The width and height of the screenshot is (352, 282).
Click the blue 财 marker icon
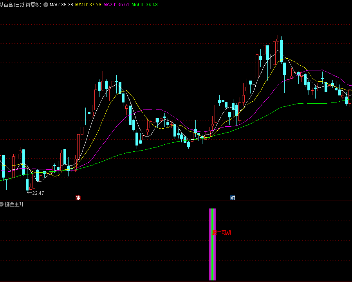233,198
